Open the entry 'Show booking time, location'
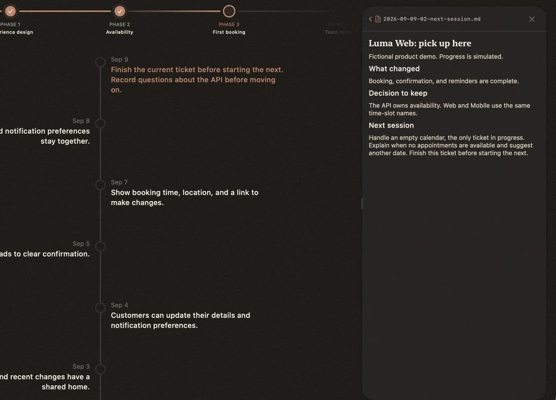The image size is (556, 400). (x=184, y=198)
